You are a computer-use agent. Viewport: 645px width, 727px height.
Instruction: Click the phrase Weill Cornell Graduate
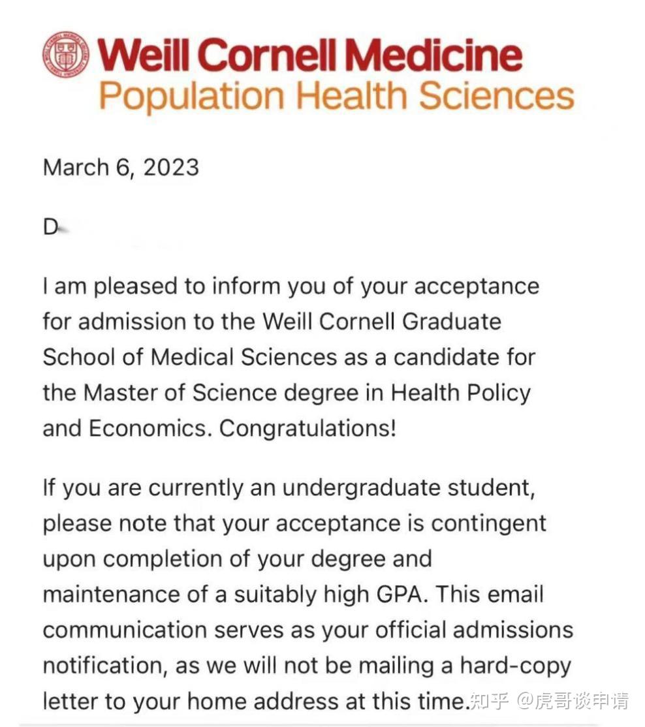382,322
